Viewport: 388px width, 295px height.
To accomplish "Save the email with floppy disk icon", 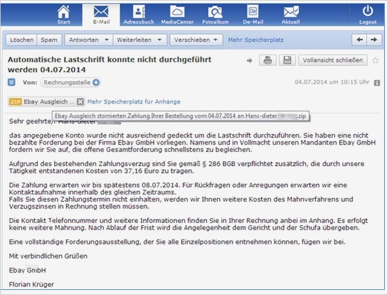I will pos(287,60).
